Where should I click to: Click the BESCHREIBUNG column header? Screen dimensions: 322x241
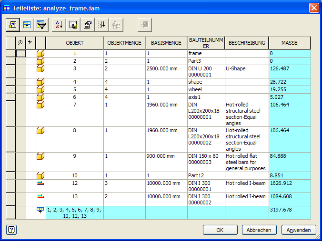pos(247,43)
